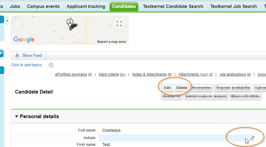Click the Delete button

pos(182,88)
